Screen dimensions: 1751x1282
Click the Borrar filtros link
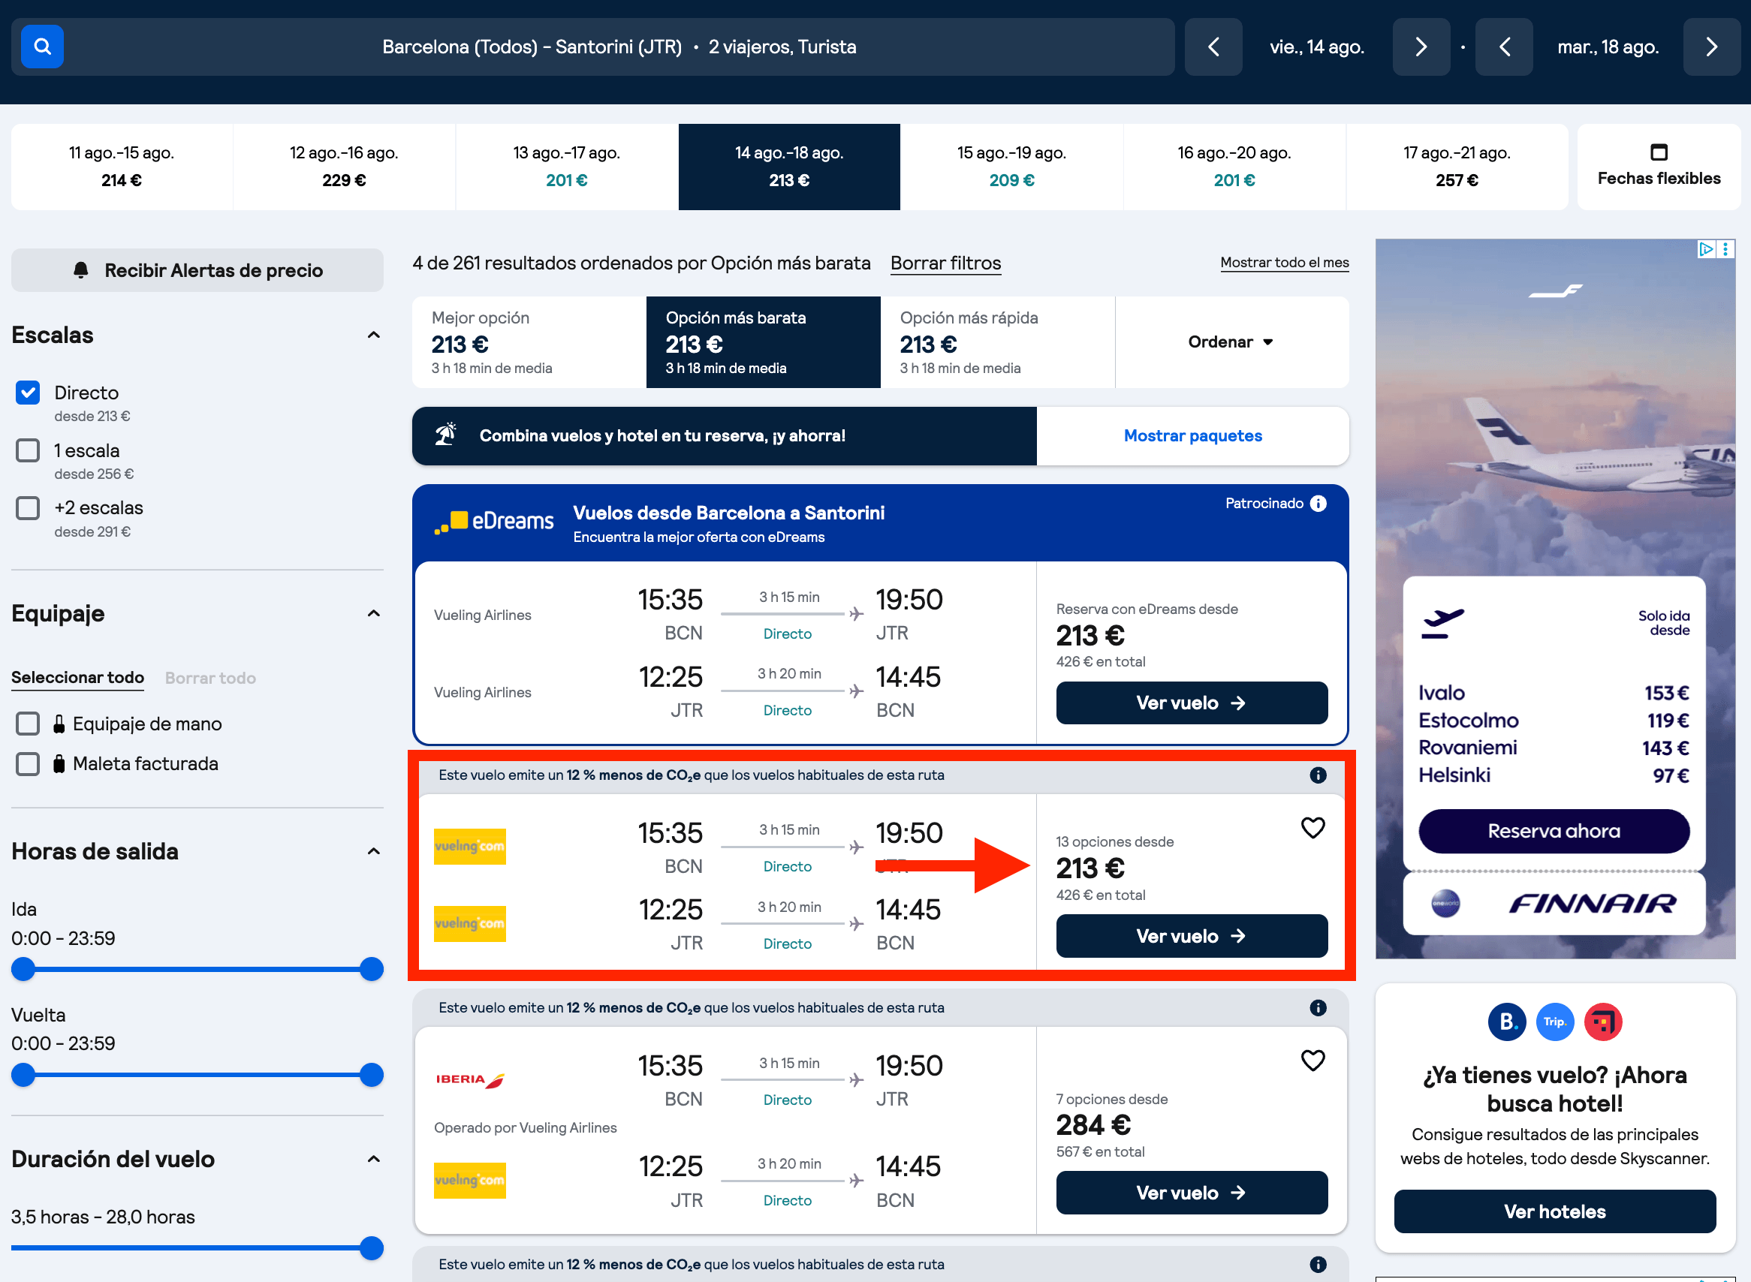click(945, 263)
